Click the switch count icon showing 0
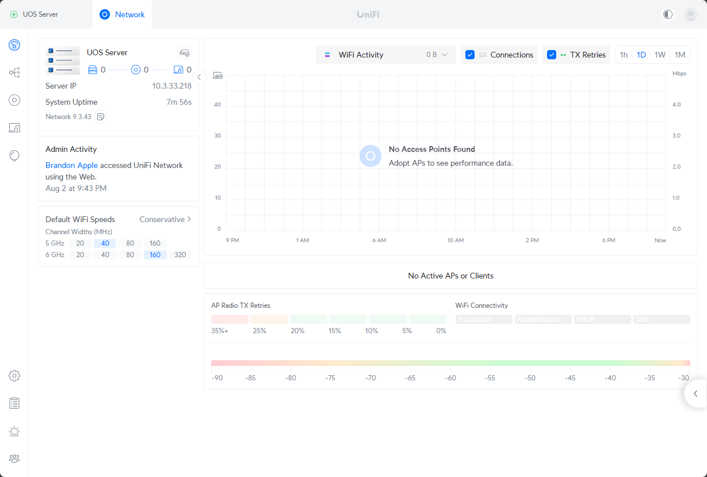Image resolution: width=707 pixels, height=477 pixels. [x=93, y=70]
